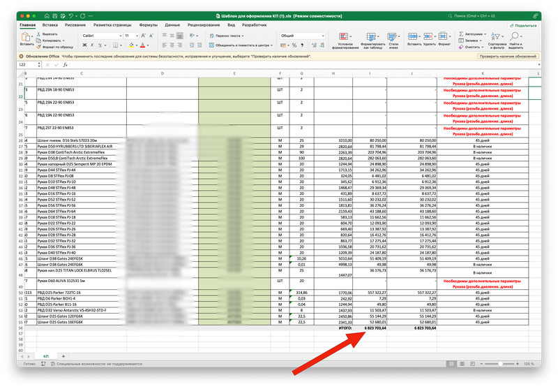This screenshot has width=558, height=389.
Task: Copy selection with Копировать
Action: tap(50, 41)
